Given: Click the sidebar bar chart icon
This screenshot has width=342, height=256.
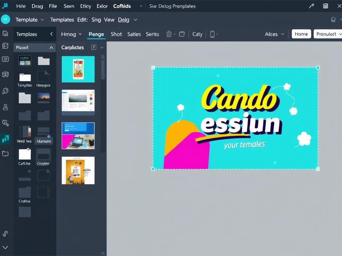Looking at the screenshot, I should point(5,139).
